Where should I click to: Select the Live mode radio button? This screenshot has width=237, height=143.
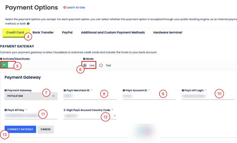(x=85, y=65)
